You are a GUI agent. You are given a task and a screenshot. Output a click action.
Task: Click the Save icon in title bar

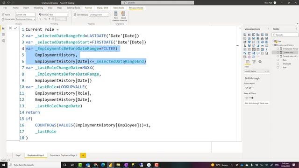pos(4,3)
